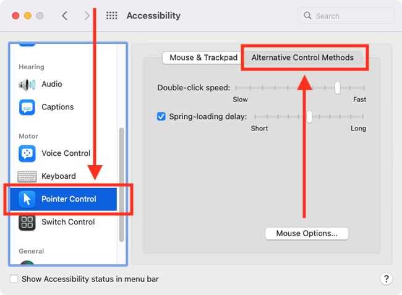Click the Spring-loading delay slider knob

click(309, 117)
